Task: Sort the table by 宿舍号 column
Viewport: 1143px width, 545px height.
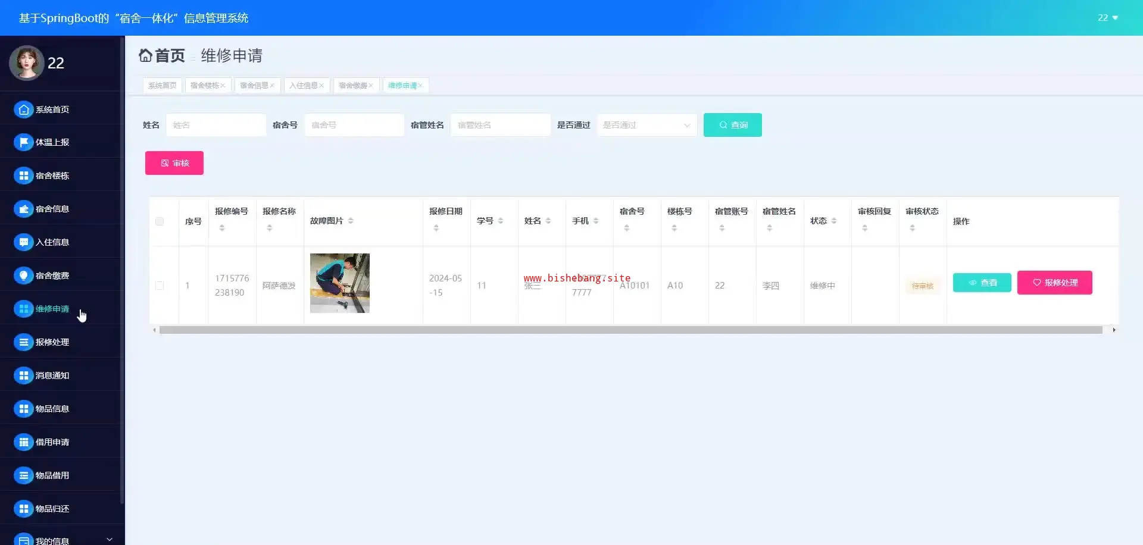Action: (x=627, y=228)
